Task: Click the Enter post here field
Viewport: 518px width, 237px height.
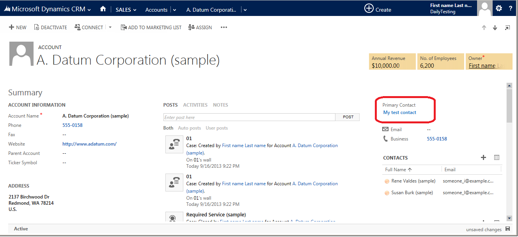Action: pos(249,117)
